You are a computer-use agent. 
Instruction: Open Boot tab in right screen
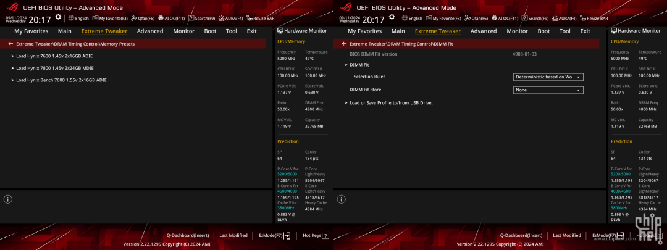click(543, 31)
